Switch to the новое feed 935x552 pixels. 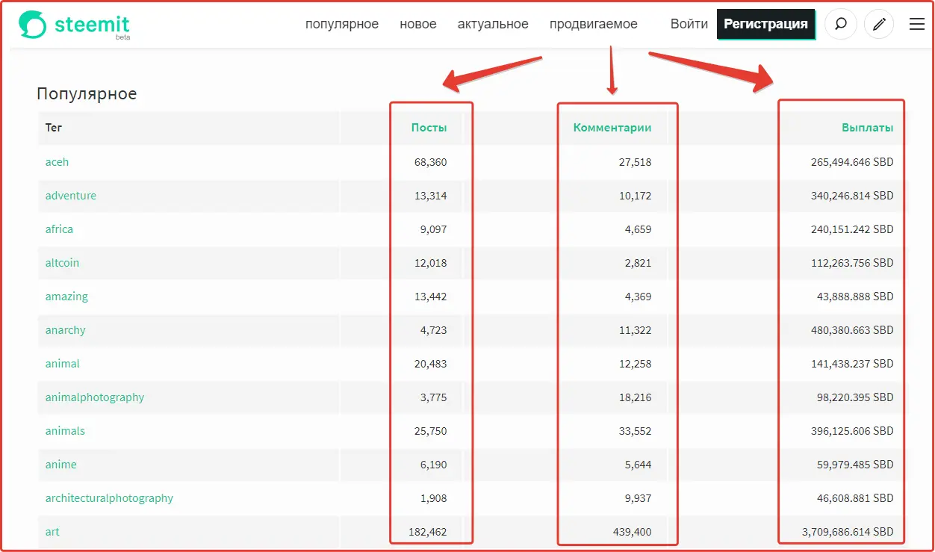coord(418,24)
